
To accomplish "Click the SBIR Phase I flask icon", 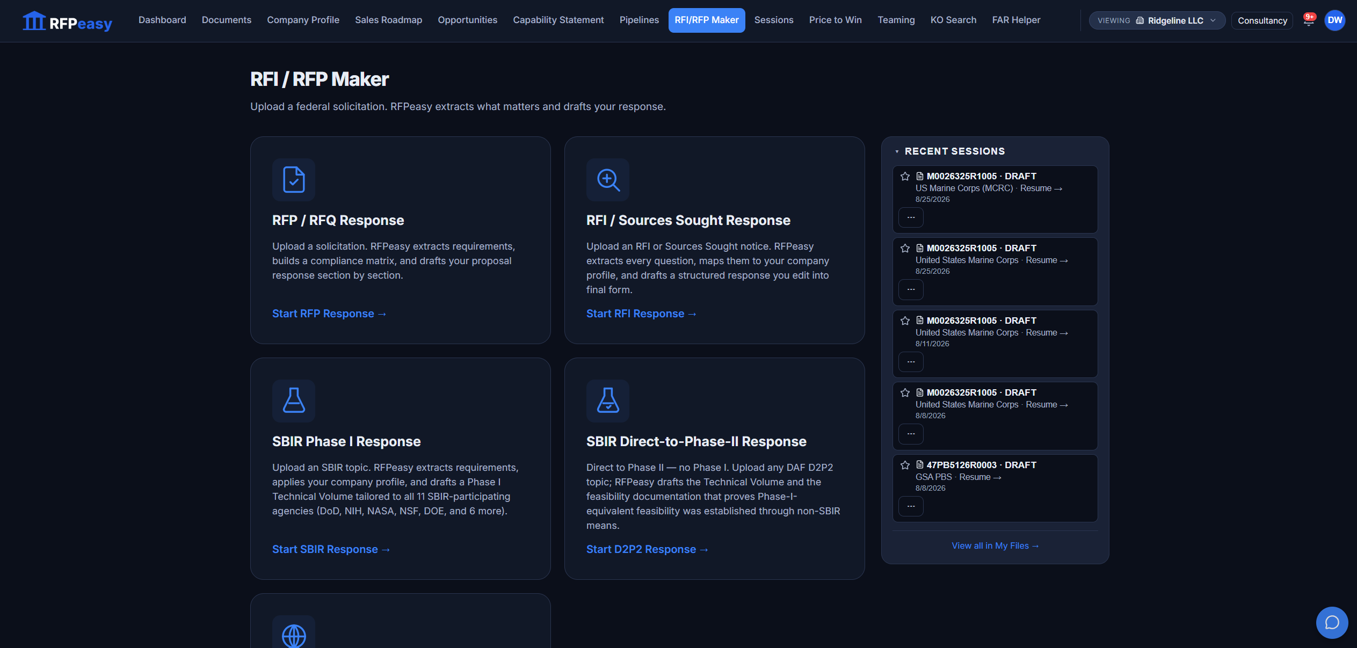I will coord(294,401).
